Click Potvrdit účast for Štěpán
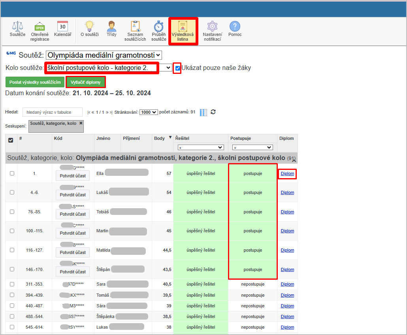Image resolution: width=407 pixels, height=335 pixels. coord(73,272)
